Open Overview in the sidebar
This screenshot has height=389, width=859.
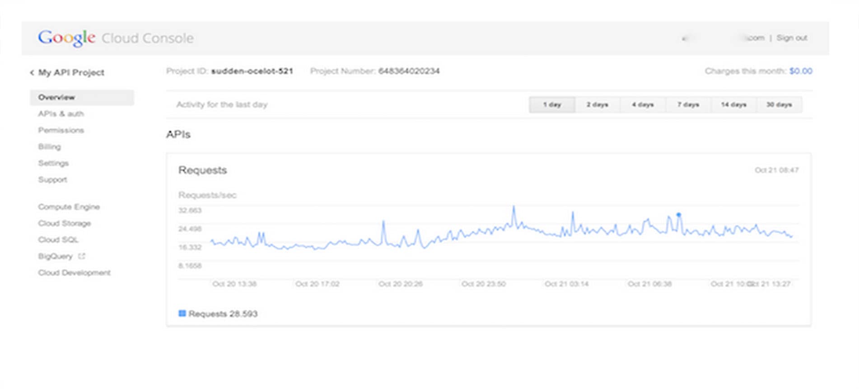[x=82, y=97]
